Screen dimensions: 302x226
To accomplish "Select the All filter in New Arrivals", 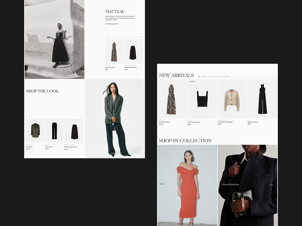I will pyautogui.click(x=199, y=77).
